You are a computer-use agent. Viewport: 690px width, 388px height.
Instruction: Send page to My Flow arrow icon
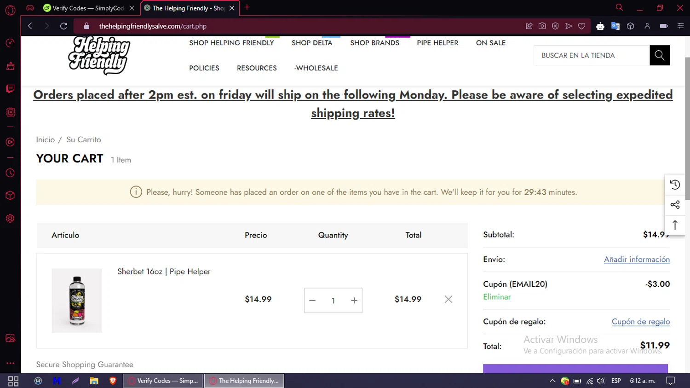click(x=569, y=26)
